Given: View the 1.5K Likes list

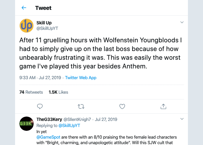Looking at the screenshot, I should pos(58,92).
